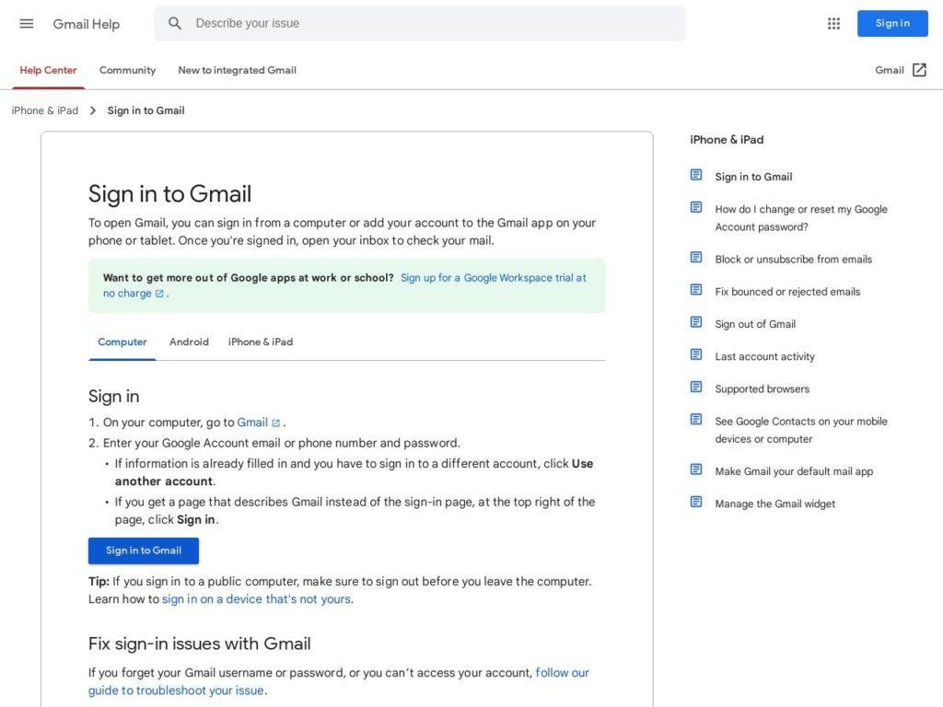
Task: Click the search magnifier icon
Action: (x=175, y=23)
